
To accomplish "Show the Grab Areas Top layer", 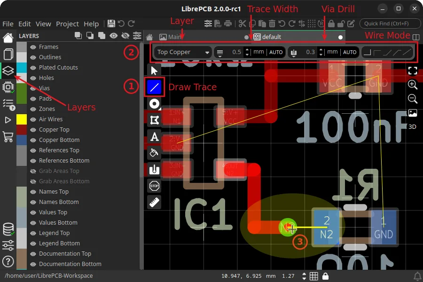I will point(33,171).
